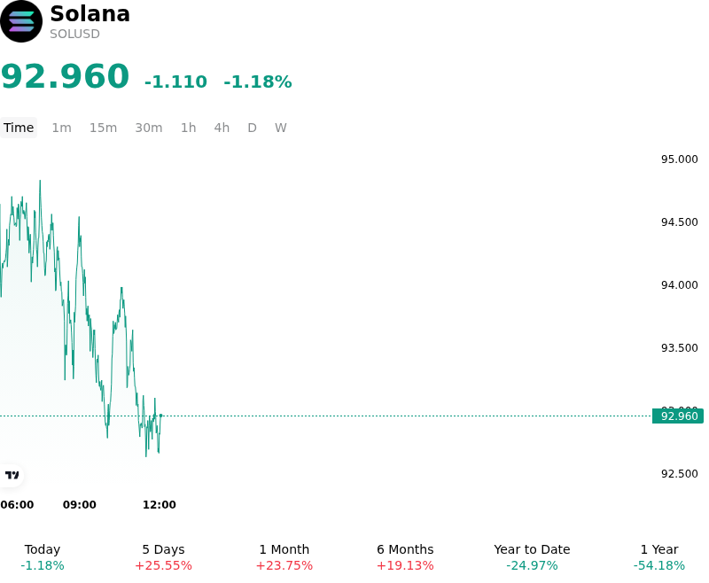
Task: Show the 1 Month performance range
Action: point(284,557)
